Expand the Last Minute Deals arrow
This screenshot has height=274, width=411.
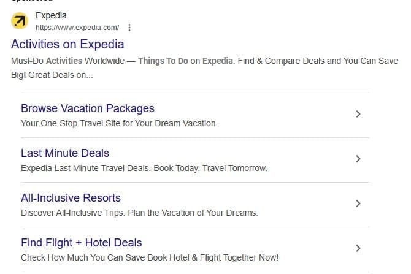358,159
